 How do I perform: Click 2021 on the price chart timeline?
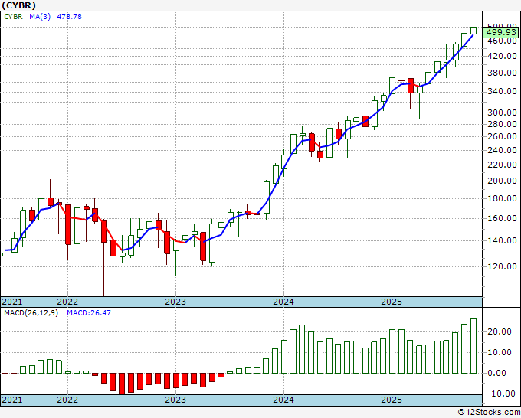(12, 302)
